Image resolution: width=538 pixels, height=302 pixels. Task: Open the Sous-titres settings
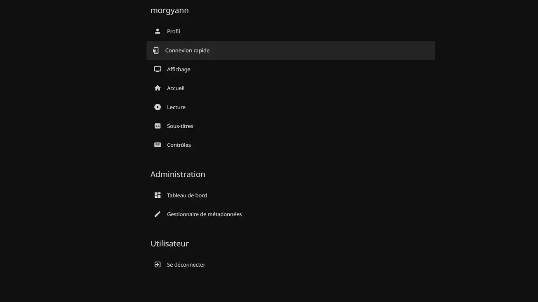180,126
